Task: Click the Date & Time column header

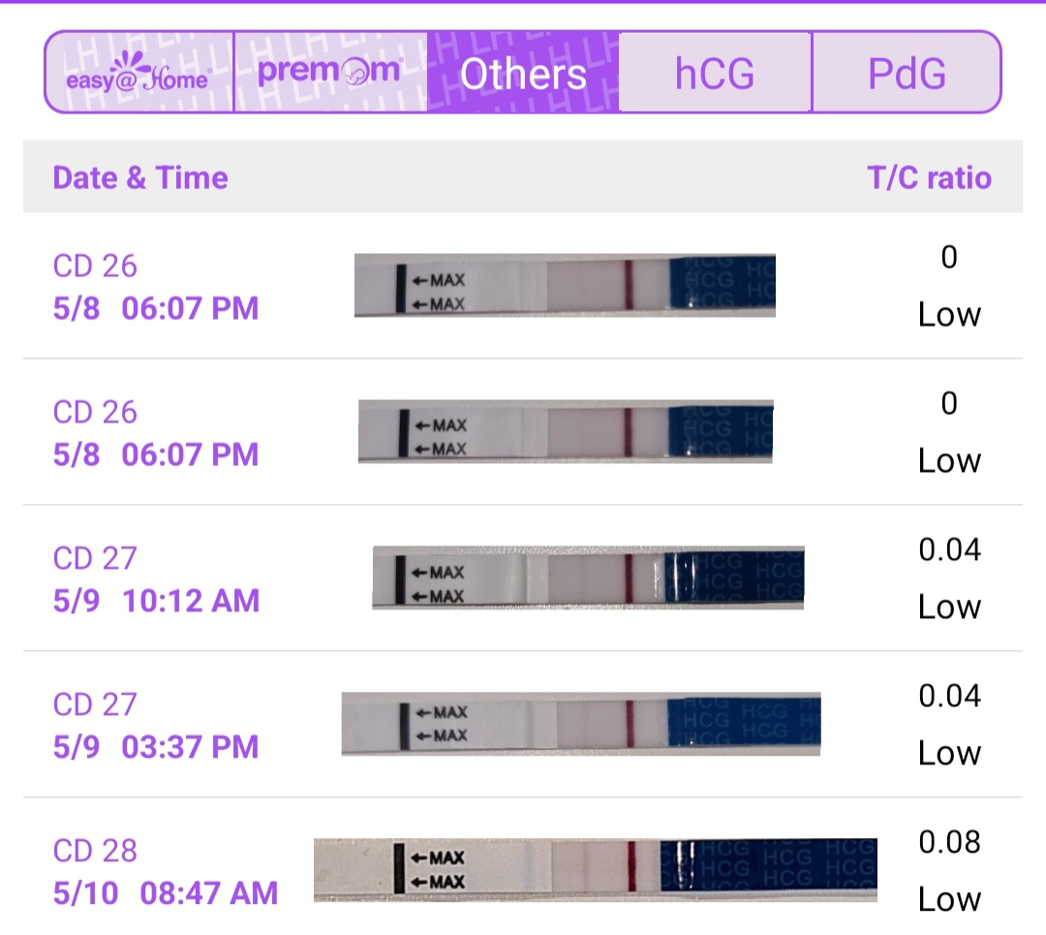Action: click(140, 178)
